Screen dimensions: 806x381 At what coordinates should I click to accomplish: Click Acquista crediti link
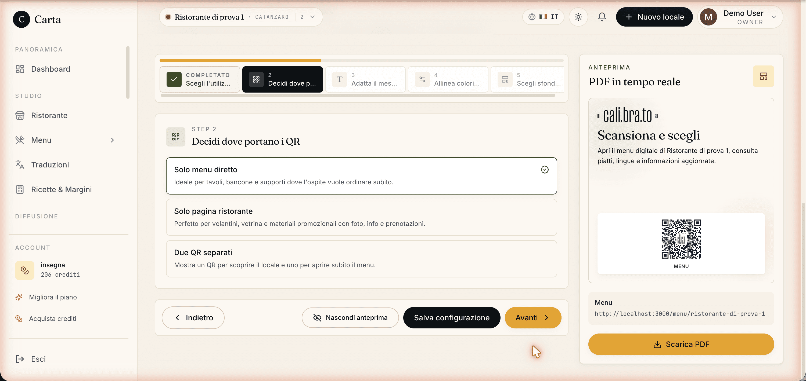[53, 318]
